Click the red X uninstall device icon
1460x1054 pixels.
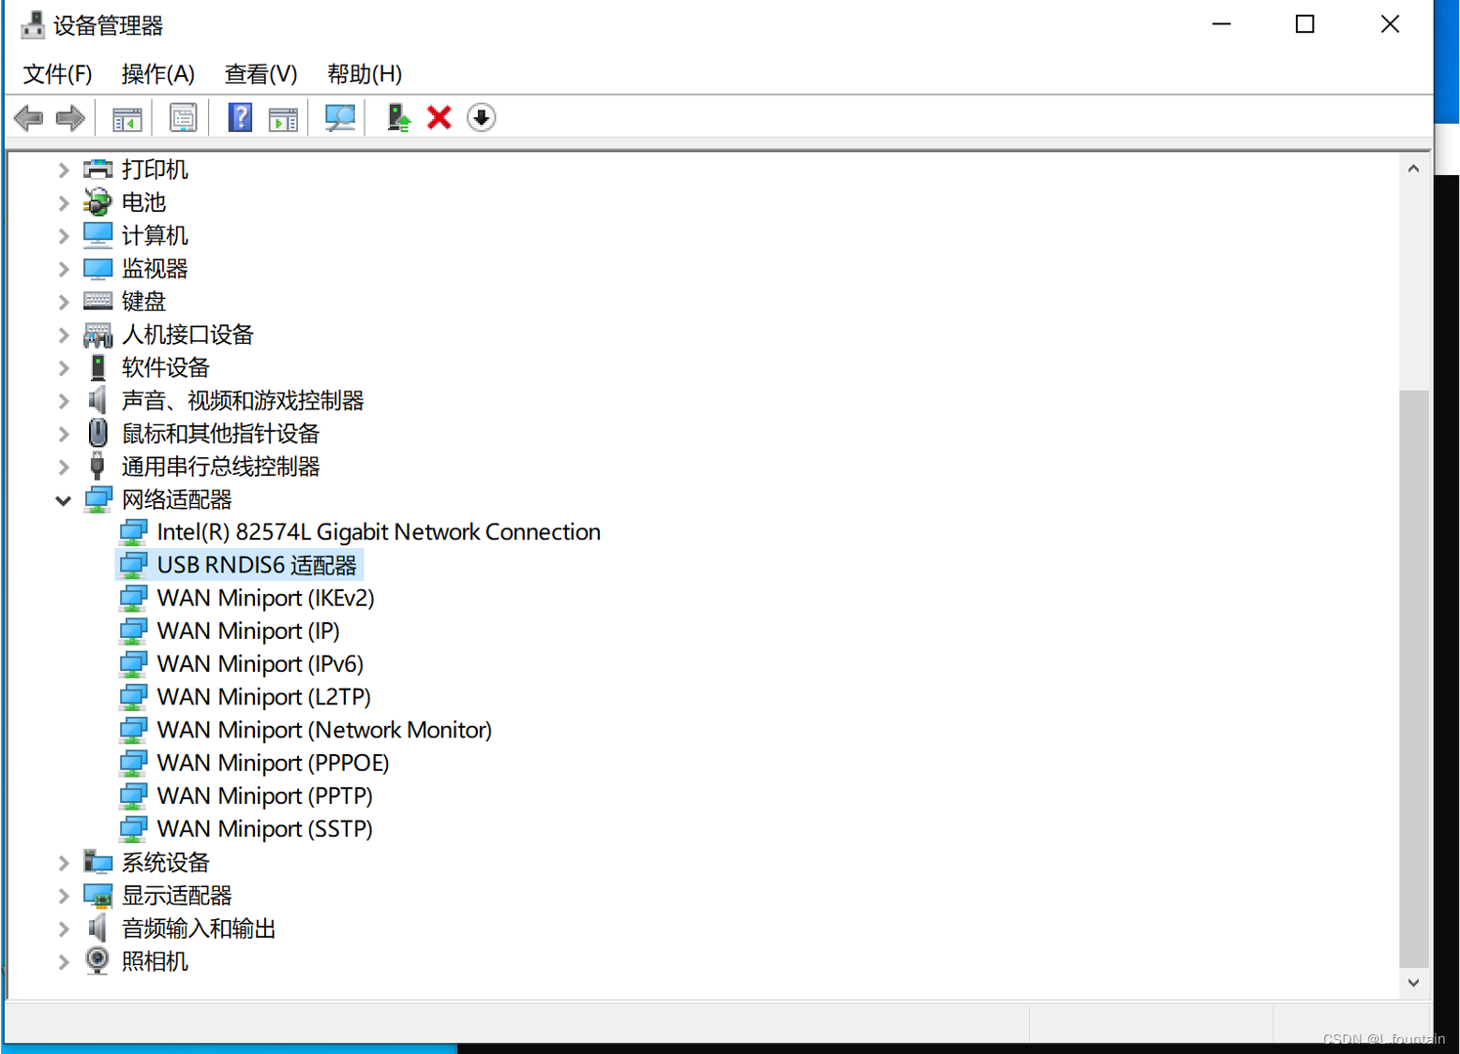pyautogui.click(x=439, y=118)
